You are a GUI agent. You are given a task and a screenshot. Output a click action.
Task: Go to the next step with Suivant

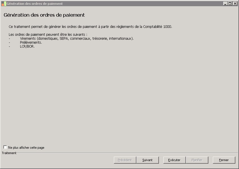[147, 160]
